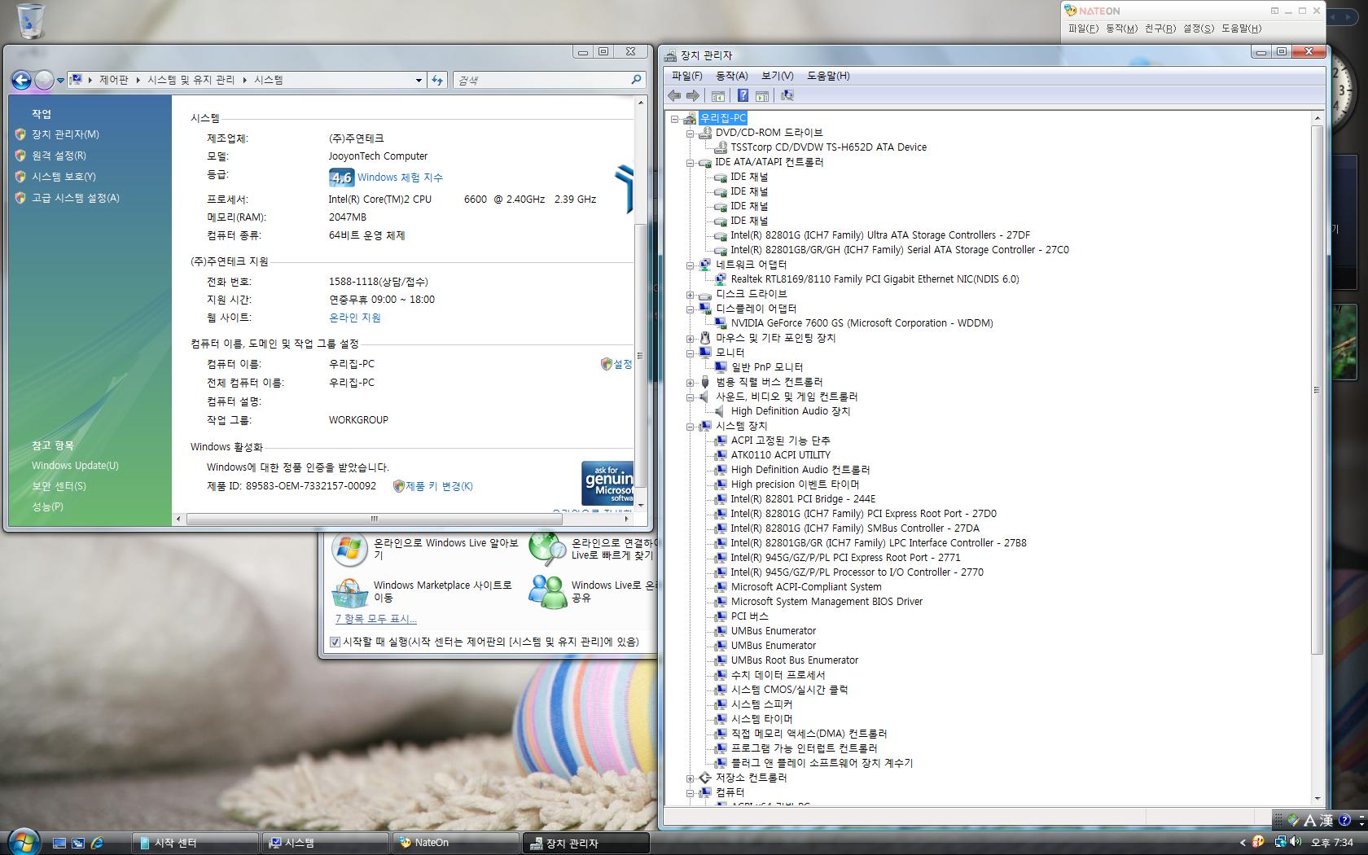Viewport: 1368px width, 855px height.
Task: Collapse the 시스템 장치 node
Action: click(x=690, y=427)
